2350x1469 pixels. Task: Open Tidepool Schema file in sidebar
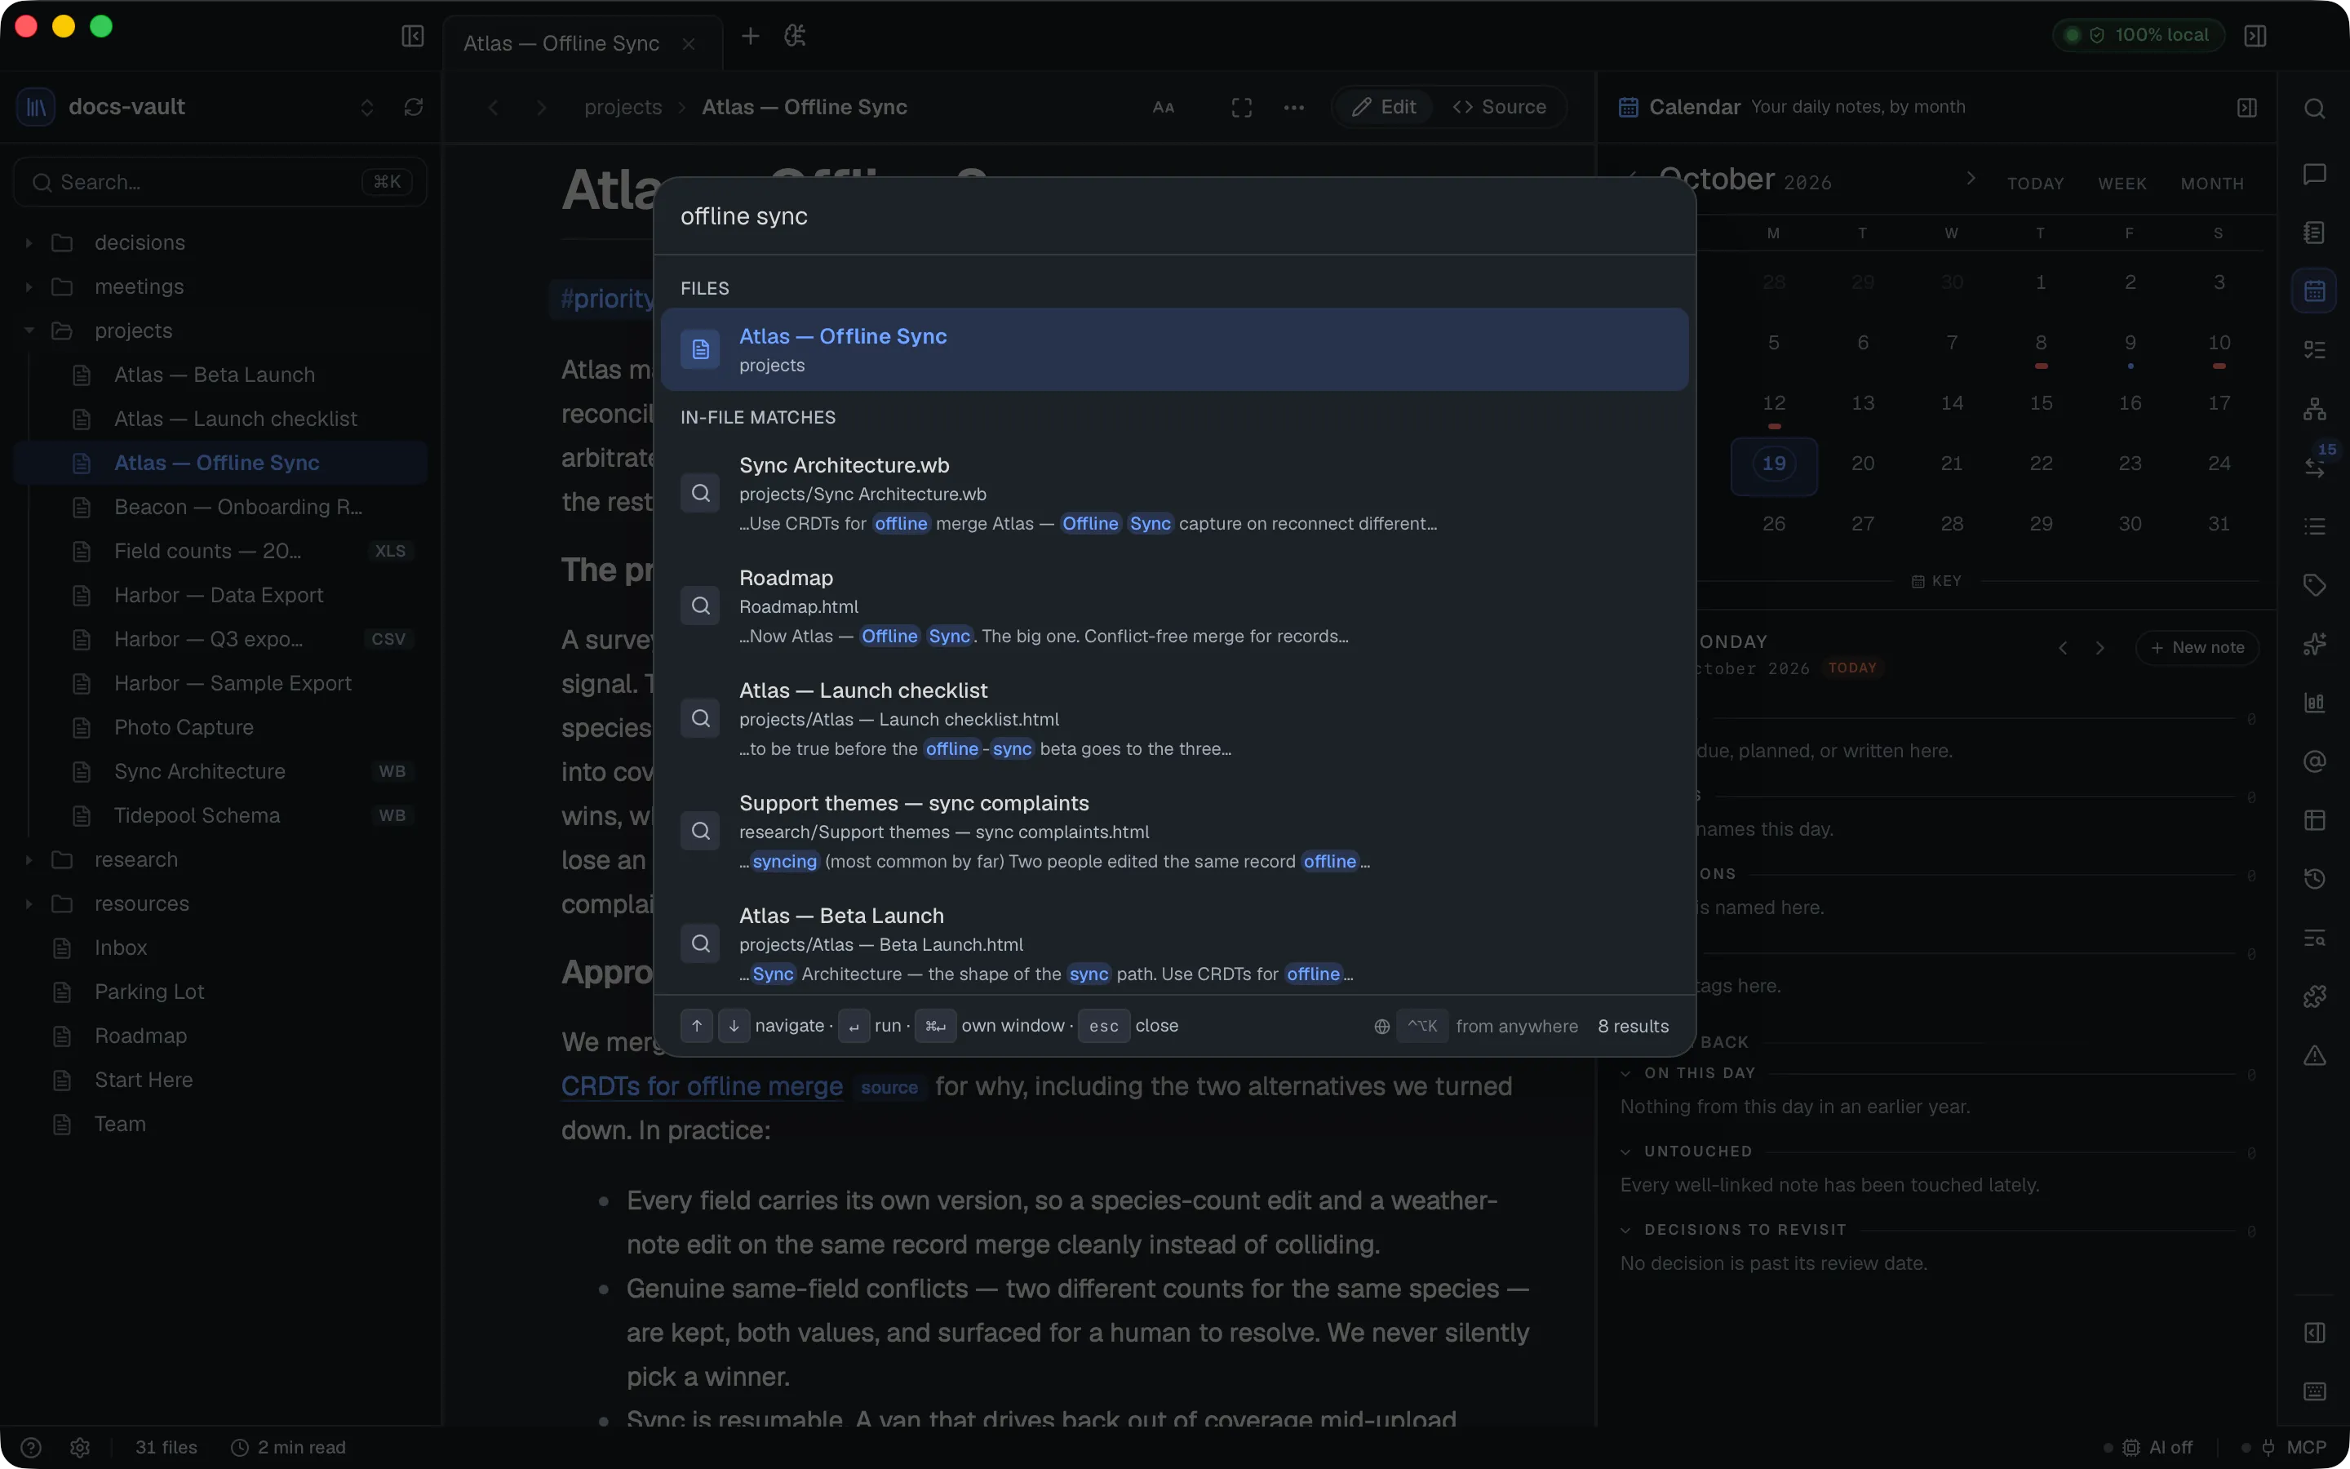221,815
